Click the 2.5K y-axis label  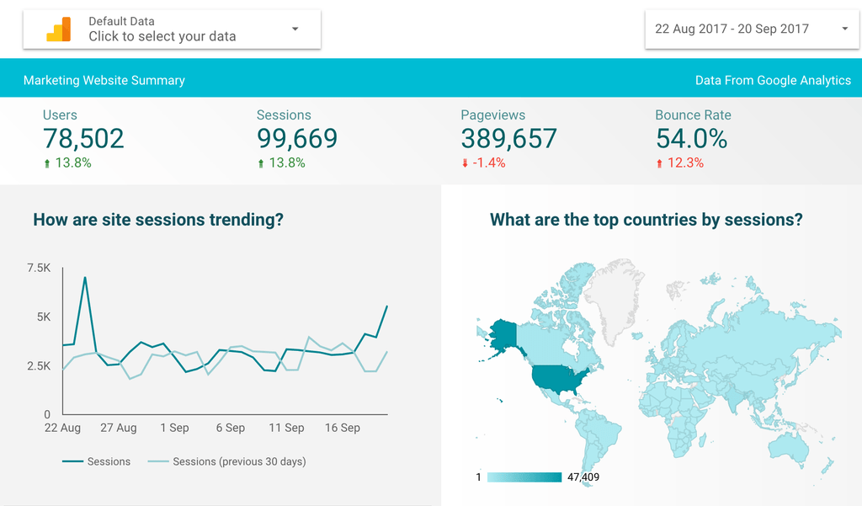(x=39, y=365)
